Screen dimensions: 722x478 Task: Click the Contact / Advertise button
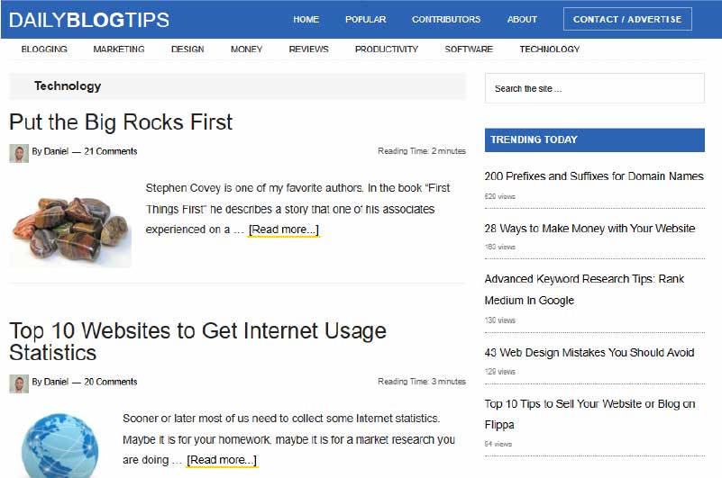coord(627,19)
